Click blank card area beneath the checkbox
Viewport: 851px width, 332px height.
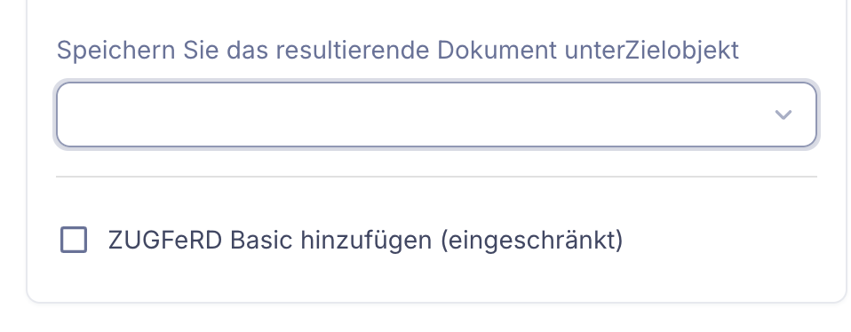(x=436, y=278)
